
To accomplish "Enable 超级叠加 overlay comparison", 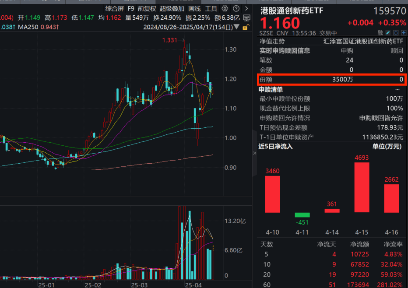I will (x=173, y=8).
